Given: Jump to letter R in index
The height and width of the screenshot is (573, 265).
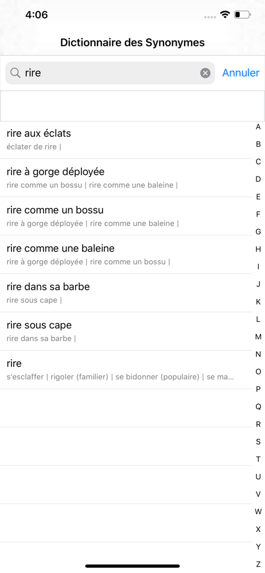Looking at the screenshot, I should [x=258, y=424].
